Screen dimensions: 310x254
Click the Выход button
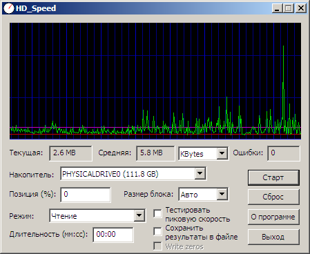[x=273, y=237]
